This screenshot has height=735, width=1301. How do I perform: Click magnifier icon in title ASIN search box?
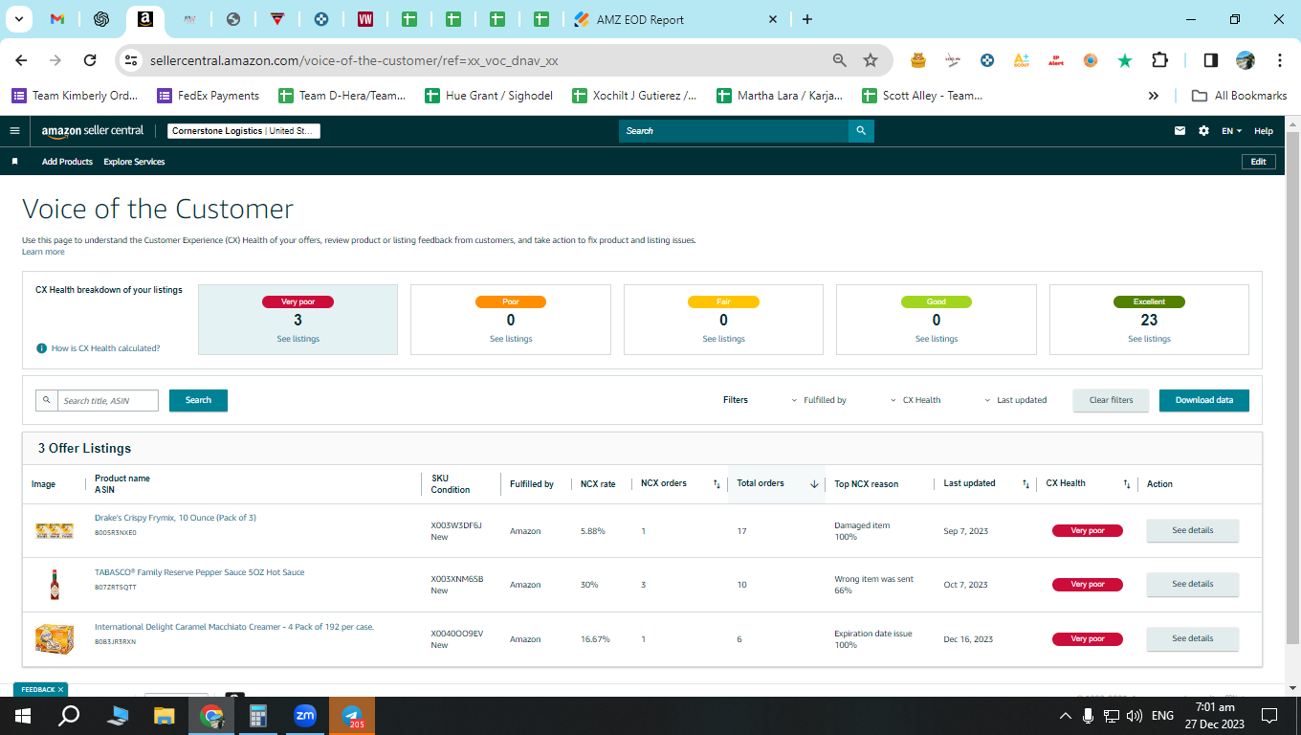pyautogui.click(x=46, y=400)
